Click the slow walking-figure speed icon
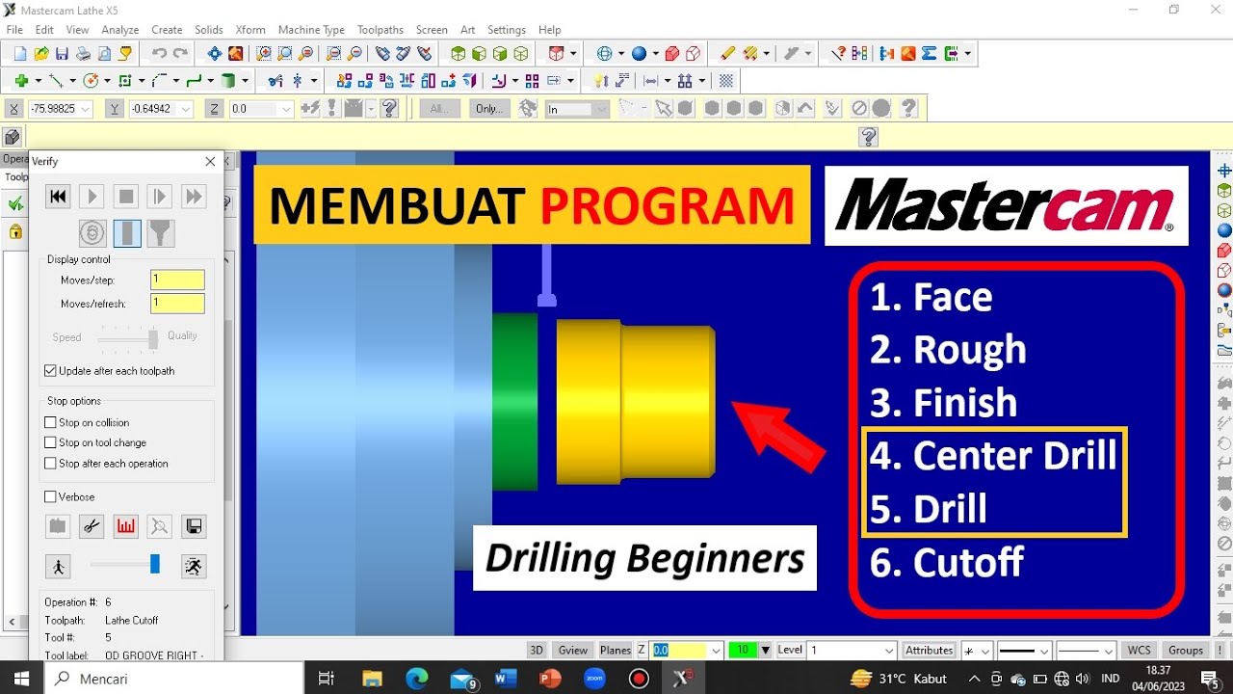 coord(58,566)
